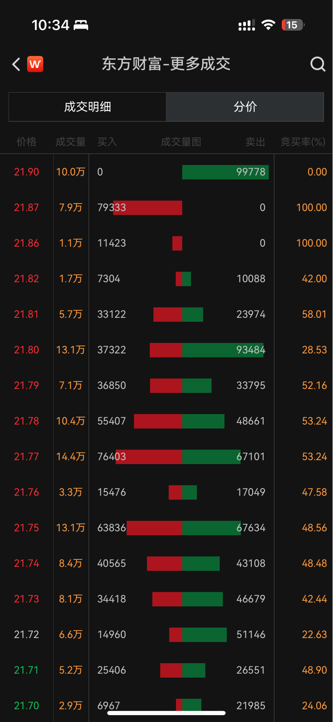
Task: Open the red W app logo
Action: (35, 64)
